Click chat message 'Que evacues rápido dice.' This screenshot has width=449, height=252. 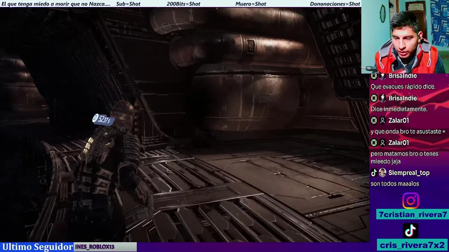403,87
